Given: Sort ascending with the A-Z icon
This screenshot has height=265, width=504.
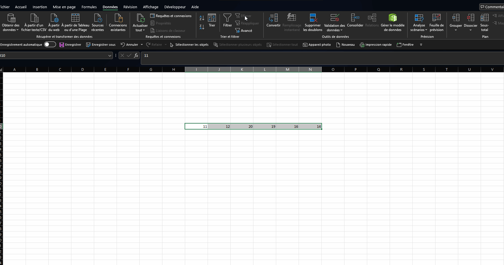Looking at the screenshot, I should [202, 18].
